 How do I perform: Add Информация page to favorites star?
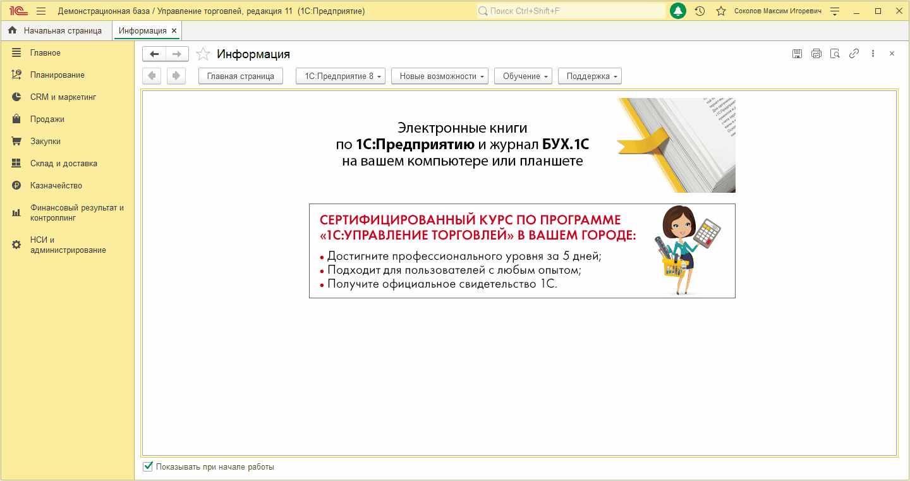tap(203, 54)
